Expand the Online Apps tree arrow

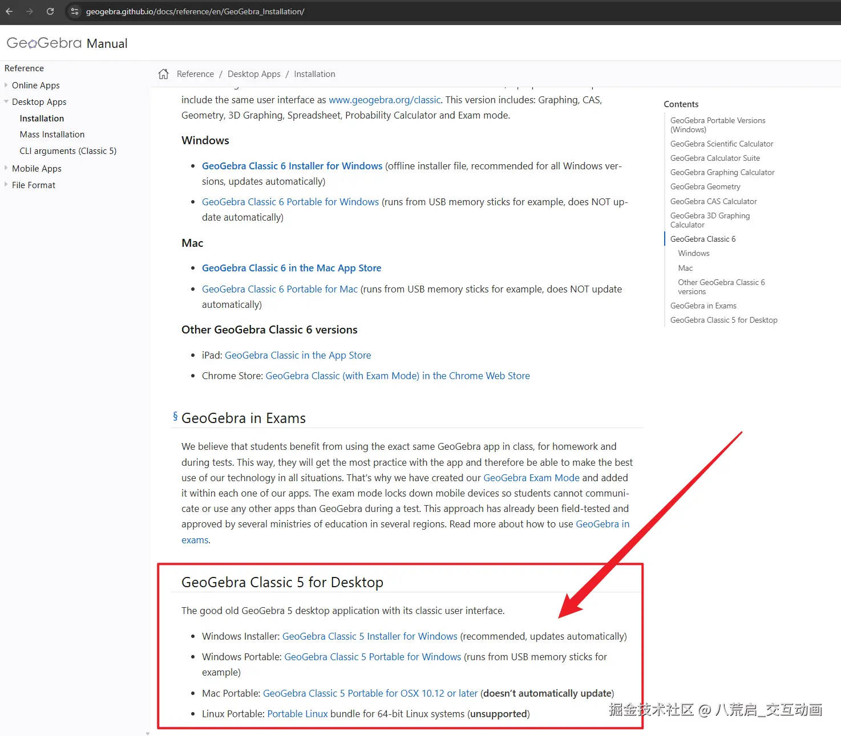(6, 85)
